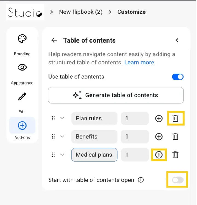
Task: Edit the Benefits title field
Action: (x=94, y=136)
